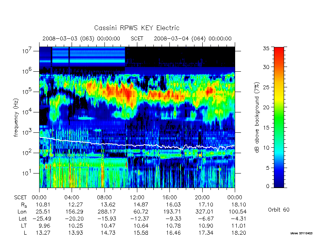Click the LT value 10.47
Image resolution: width=313 pixels, height=235 pixels.
pyautogui.click(x=108, y=226)
